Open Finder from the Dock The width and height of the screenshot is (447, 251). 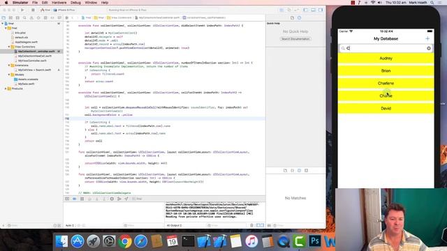click(61, 241)
